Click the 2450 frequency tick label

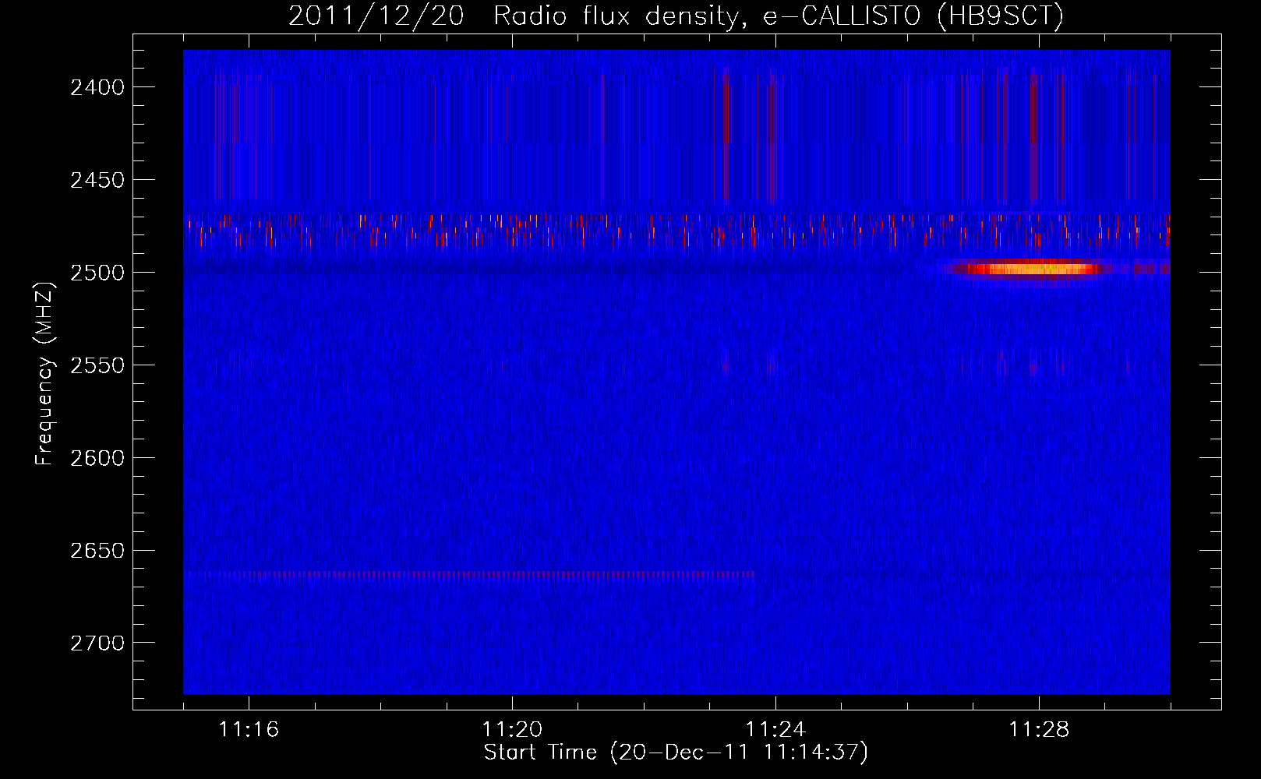coord(97,180)
